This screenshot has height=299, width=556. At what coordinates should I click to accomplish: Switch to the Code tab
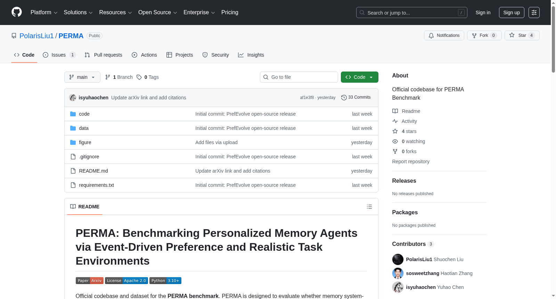24,55
